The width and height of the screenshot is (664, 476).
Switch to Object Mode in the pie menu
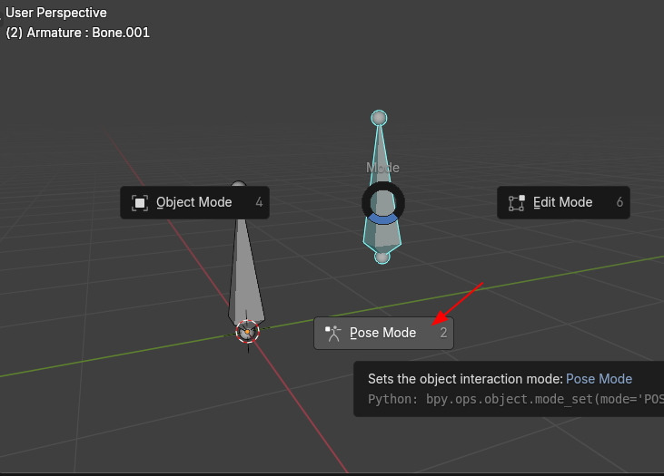194,202
